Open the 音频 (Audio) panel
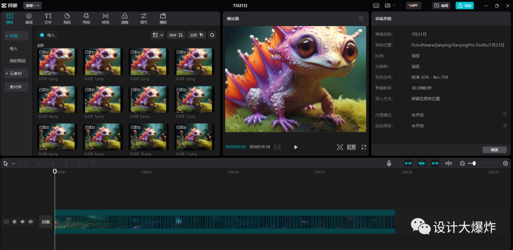The width and height of the screenshot is (513, 250). click(29, 19)
